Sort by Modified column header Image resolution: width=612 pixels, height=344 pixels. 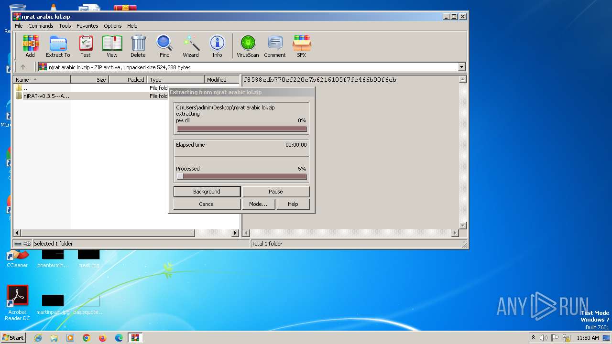click(222, 80)
